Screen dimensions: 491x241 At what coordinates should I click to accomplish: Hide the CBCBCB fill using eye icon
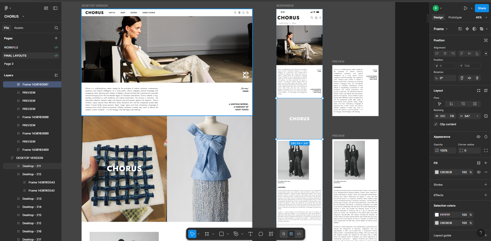(478, 172)
